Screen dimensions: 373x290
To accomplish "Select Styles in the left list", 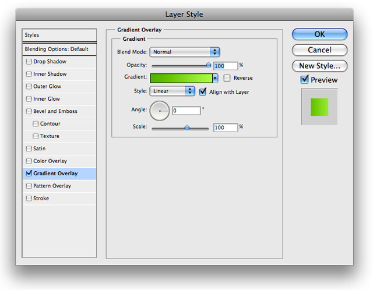I will click(59, 35).
